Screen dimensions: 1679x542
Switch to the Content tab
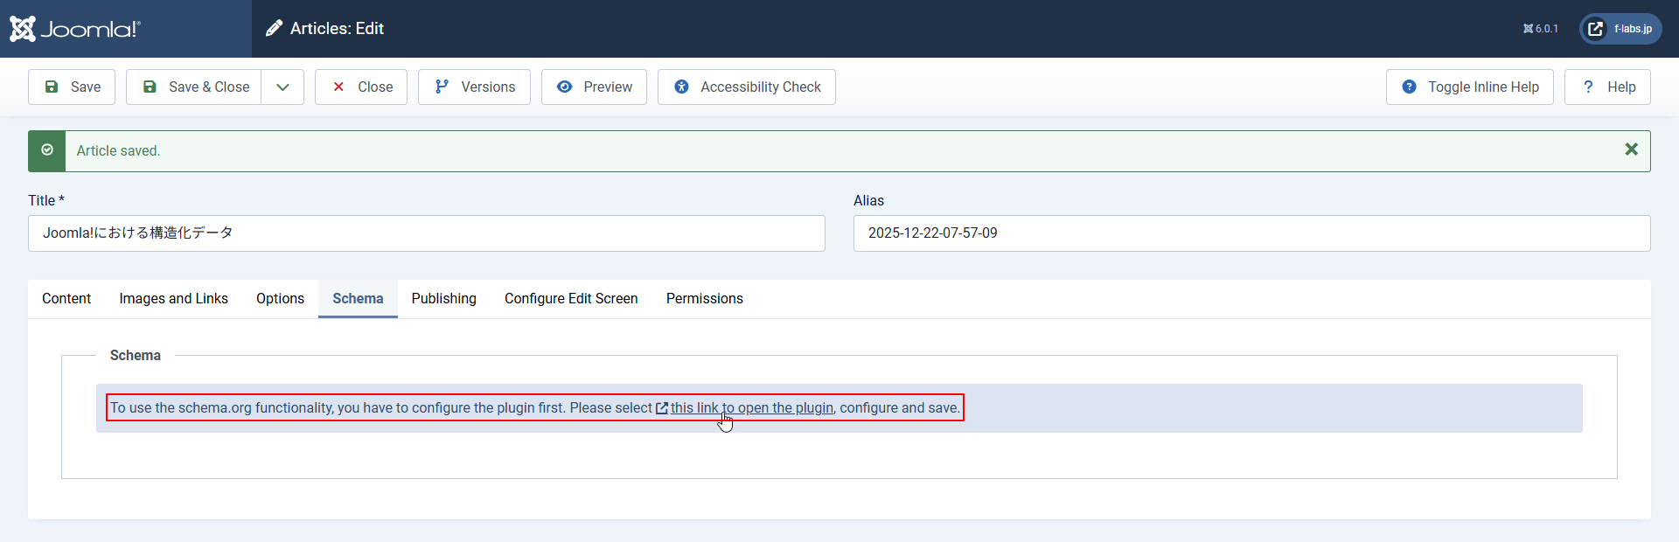pyautogui.click(x=66, y=299)
